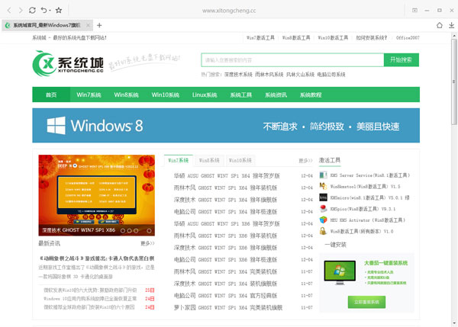458x327 pixels.
Task: Click the KMSpico red button icon
Action: (323, 209)
